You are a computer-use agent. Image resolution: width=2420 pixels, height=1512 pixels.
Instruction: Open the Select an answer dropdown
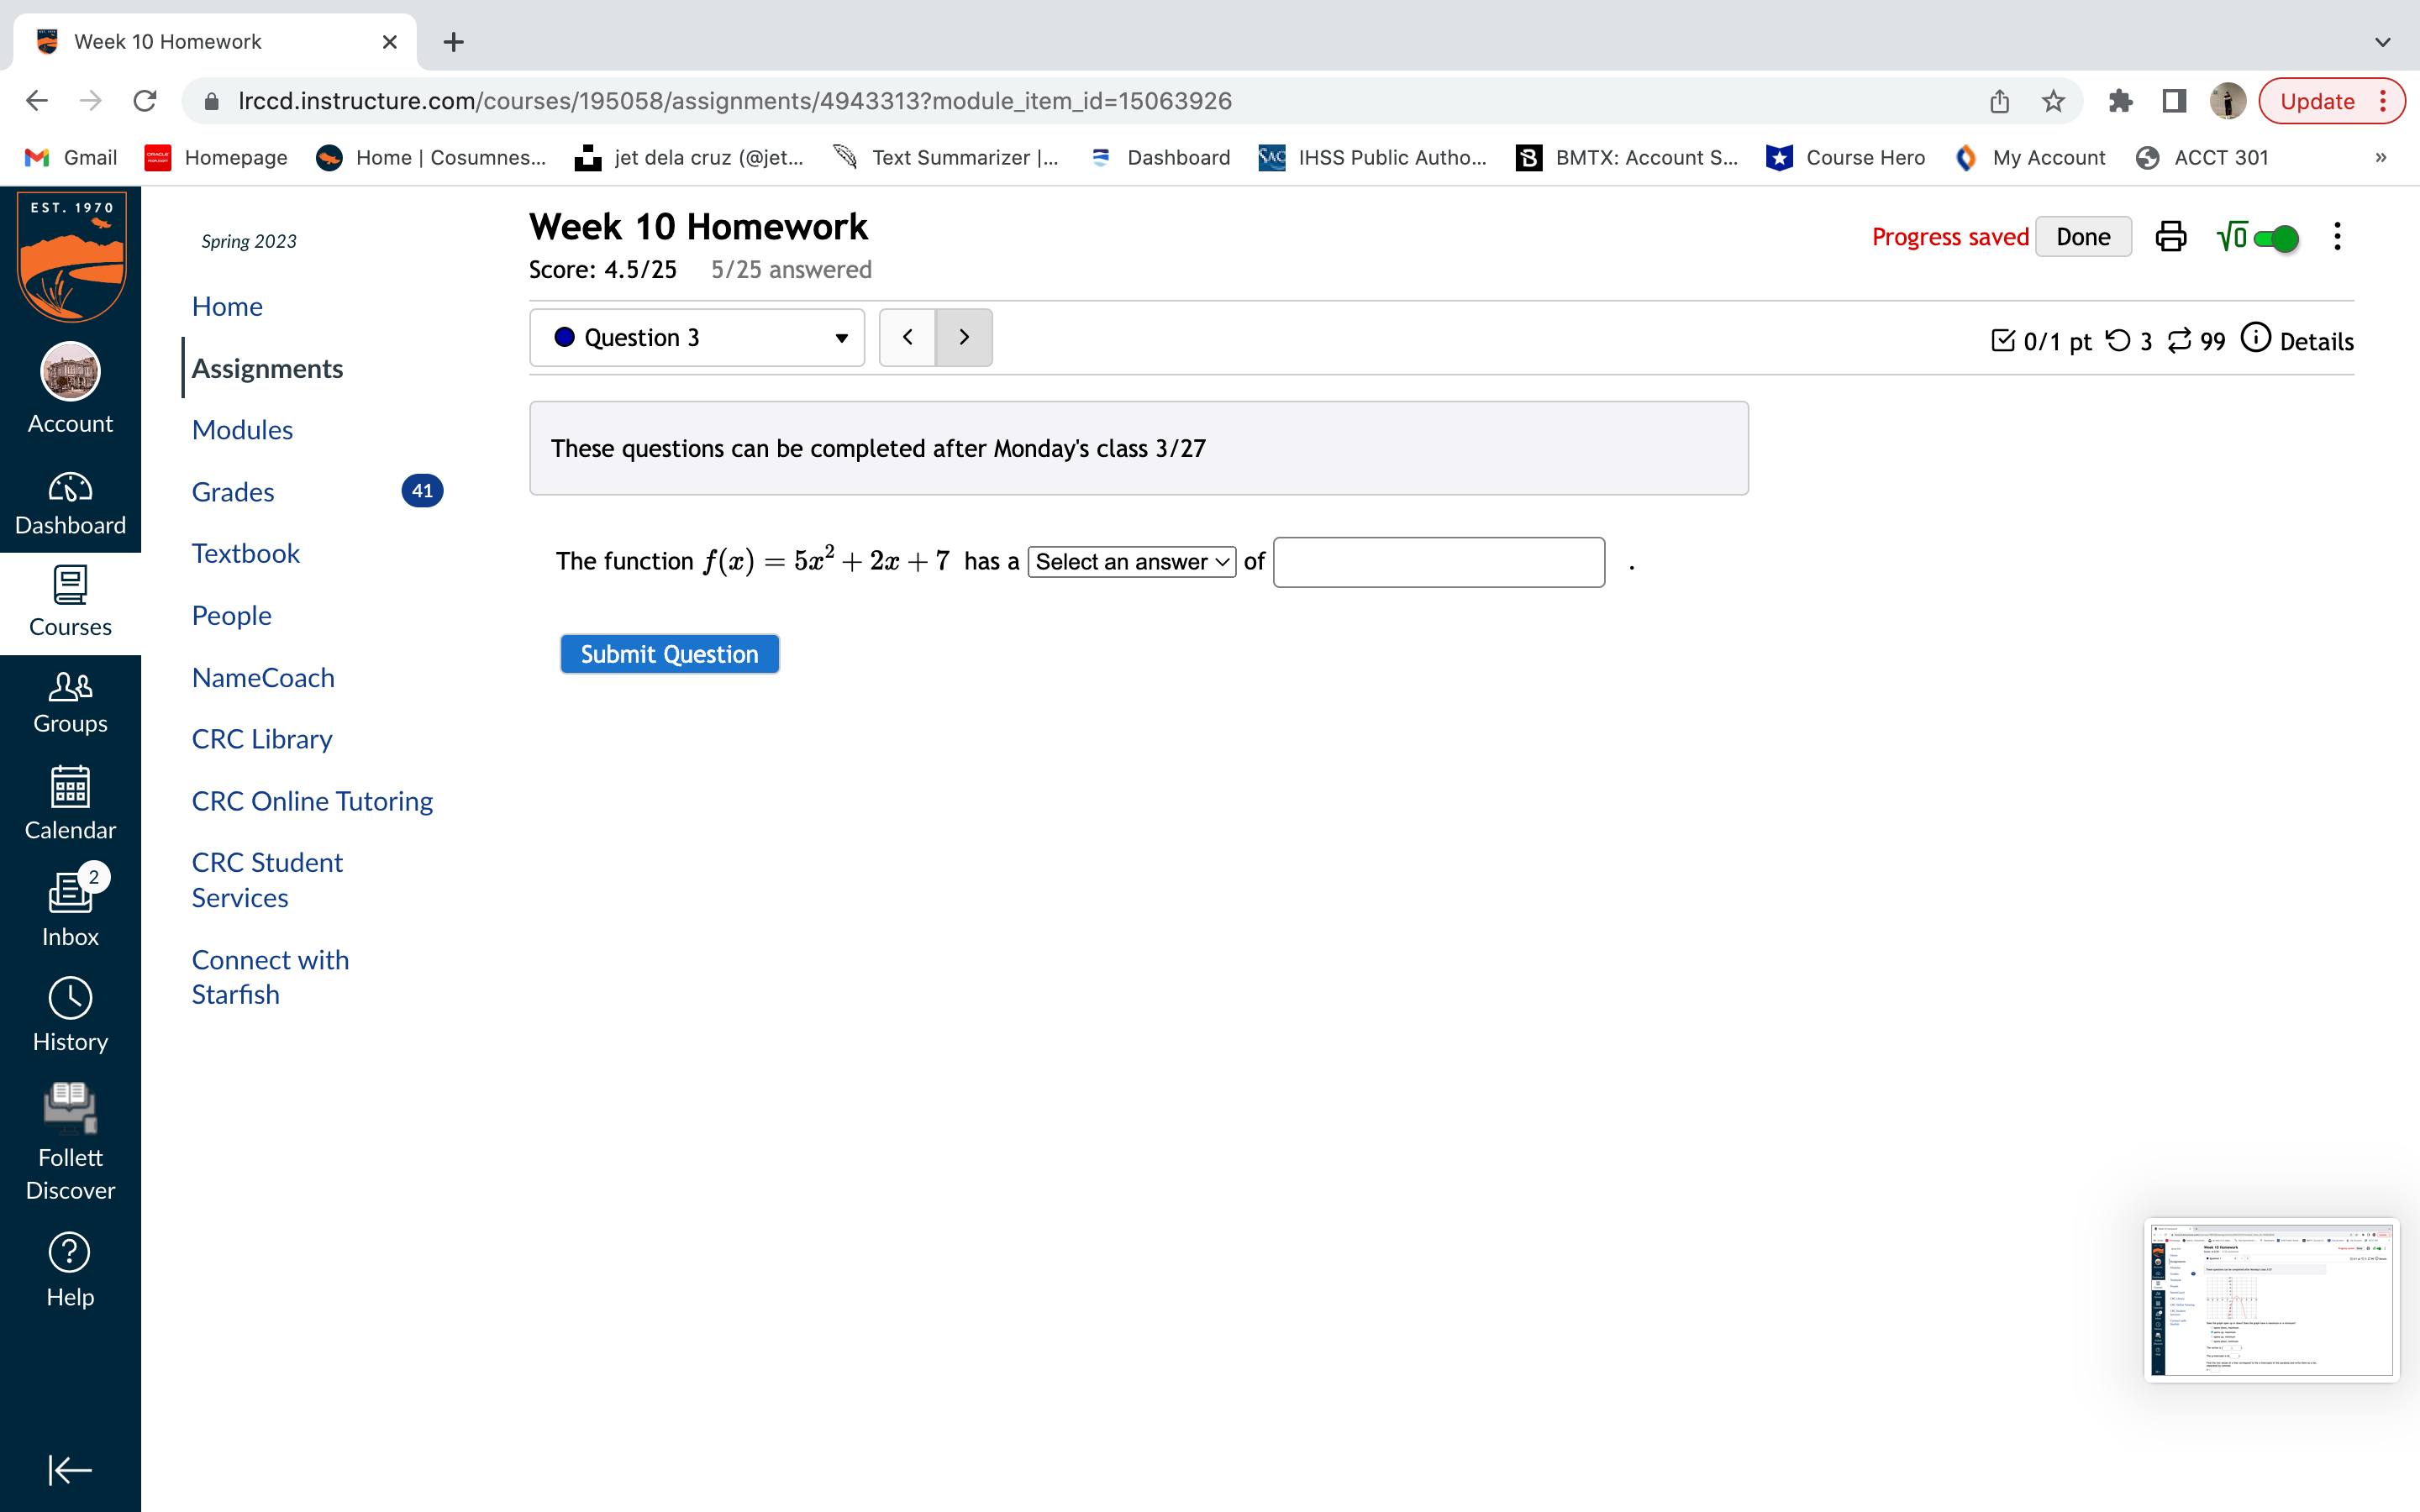click(x=1131, y=562)
